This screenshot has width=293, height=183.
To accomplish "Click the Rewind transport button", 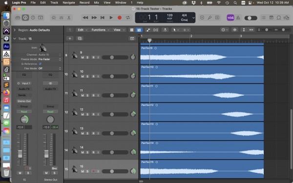I will 85,18.
